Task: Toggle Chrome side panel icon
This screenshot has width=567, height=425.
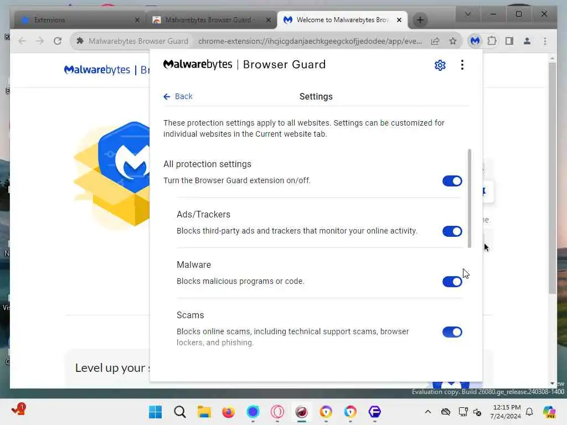Action: [x=509, y=41]
